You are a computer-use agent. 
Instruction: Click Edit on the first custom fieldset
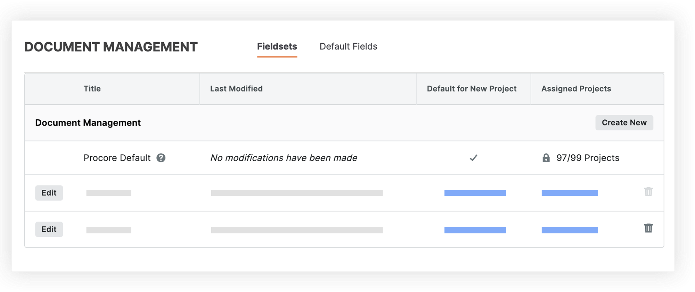tap(49, 193)
